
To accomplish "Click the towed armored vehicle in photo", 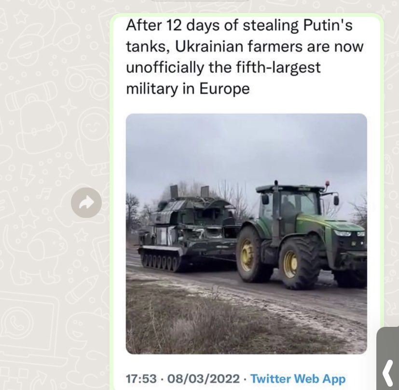I will click(188, 229).
